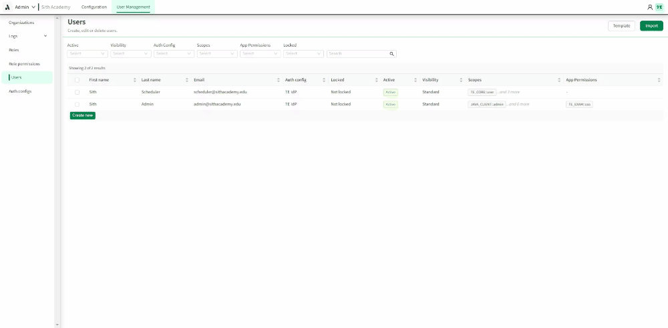The width and height of the screenshot is (668, 328).
Task: Click the sidebar scrollbar down arrow
Action: tap(57, 325)
